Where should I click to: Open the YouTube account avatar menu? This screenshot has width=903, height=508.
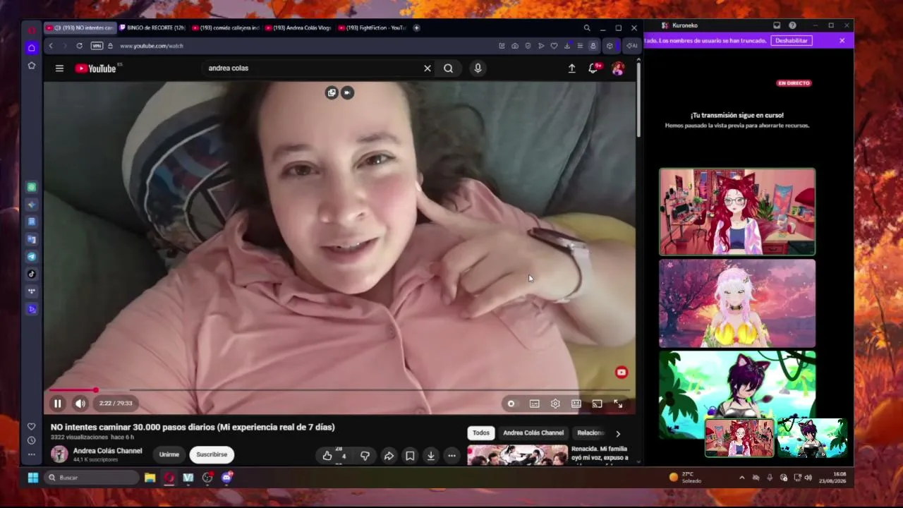618,68
